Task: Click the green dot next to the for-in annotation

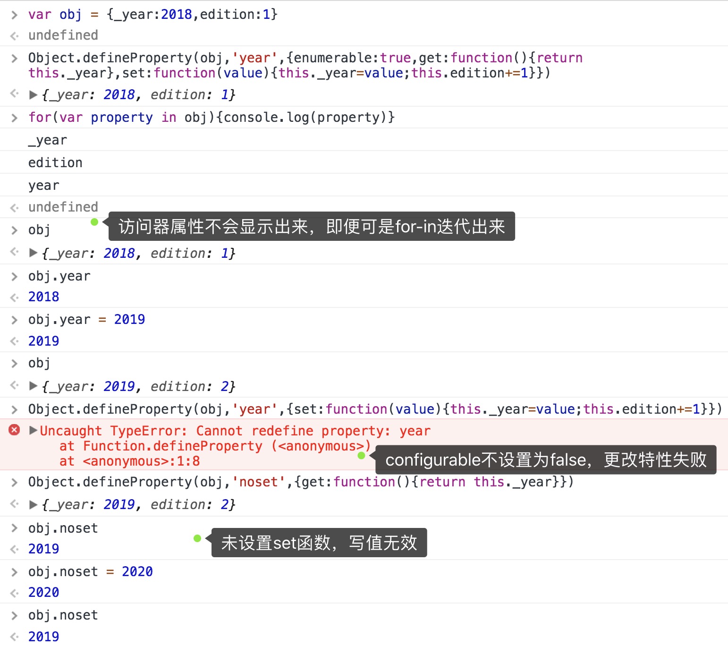Action: click(x=94, y=222)
